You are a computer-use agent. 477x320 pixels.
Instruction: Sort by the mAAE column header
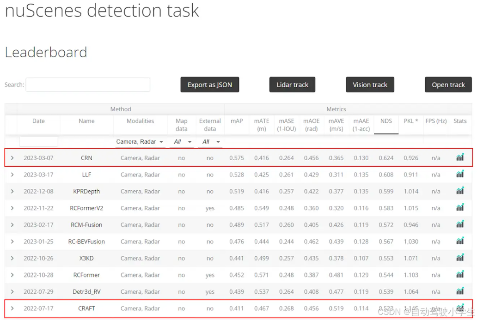(x=361, y=125)
